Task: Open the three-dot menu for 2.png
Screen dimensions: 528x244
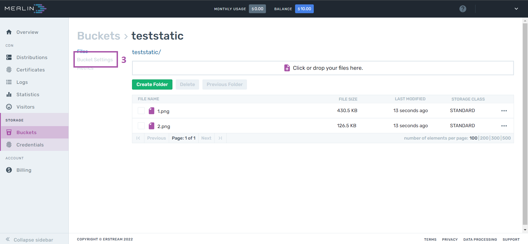Action: pyautogui.click(x=504, y=126)
